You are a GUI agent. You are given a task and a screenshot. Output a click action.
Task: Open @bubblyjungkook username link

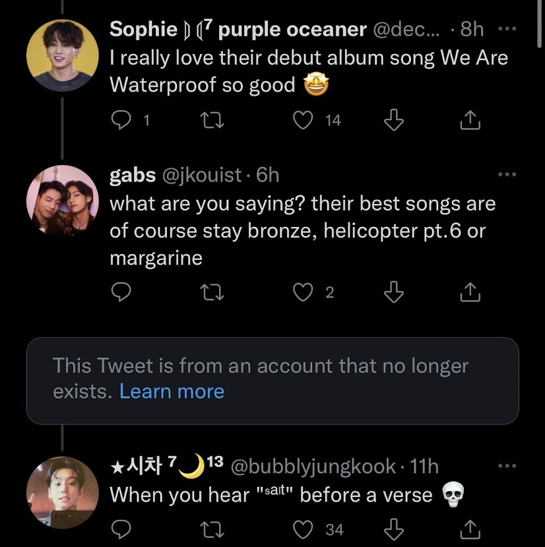(312, 466)
